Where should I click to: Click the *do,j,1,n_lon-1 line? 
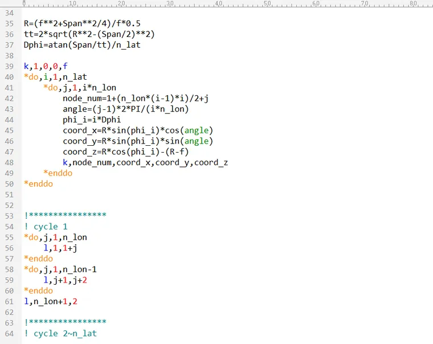(x=60, y=269)
